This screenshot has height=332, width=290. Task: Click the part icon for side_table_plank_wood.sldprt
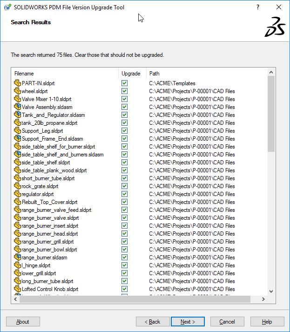pyautogui.click(x=17, y=170)
